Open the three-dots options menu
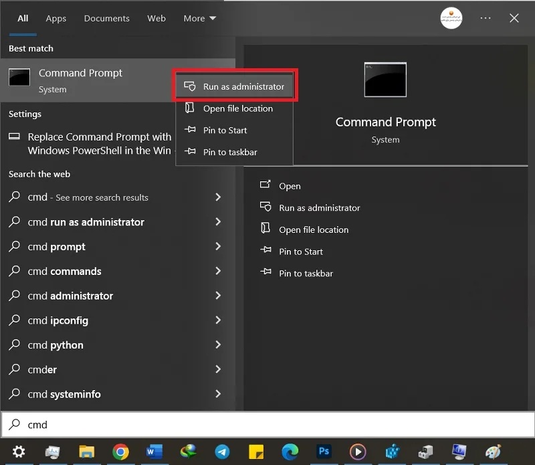This screenshot has width=535, height=465. tap(486, 18)
